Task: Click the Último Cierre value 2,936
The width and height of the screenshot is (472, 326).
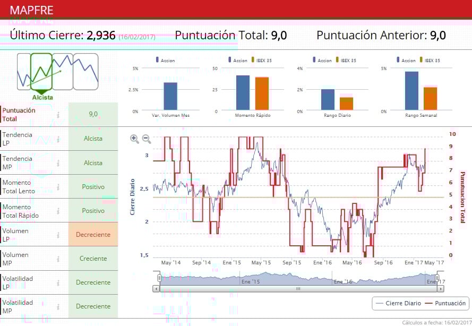Action: pyautogui.click(x=101, y=35)
